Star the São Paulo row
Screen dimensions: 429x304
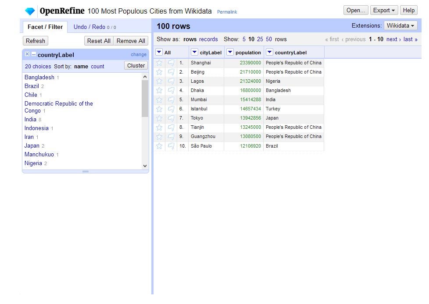(x=159, y=146)
